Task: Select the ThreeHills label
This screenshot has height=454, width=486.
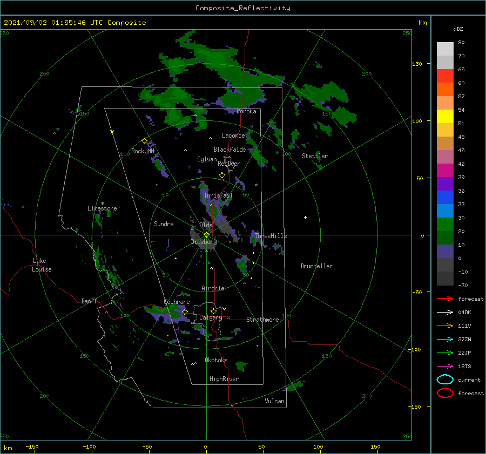Action: pos(271,236)
